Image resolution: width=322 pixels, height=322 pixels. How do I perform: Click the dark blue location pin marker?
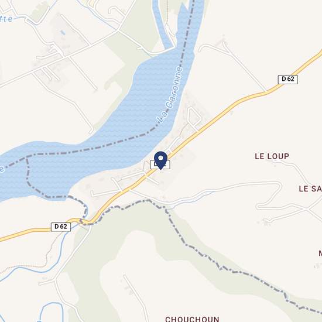pos(160,160)
